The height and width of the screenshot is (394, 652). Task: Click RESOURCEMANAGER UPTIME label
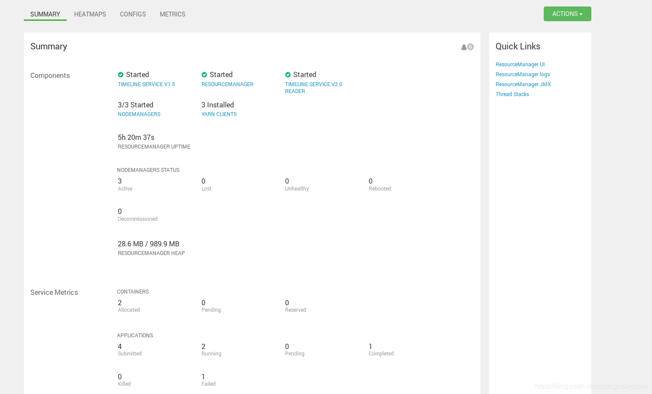point(154,147)
